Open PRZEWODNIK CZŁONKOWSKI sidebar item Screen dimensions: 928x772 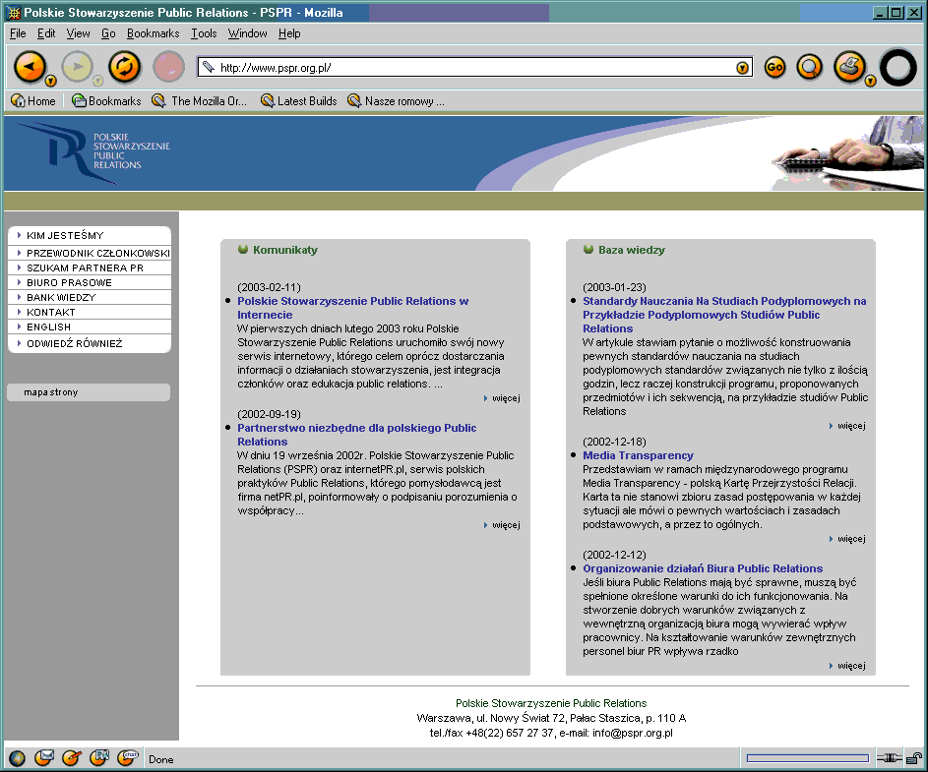[x=90, y=253]
